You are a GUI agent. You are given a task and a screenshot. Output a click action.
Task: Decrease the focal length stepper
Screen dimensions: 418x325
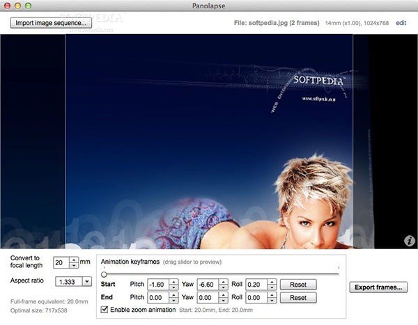(x=74, y=265)
